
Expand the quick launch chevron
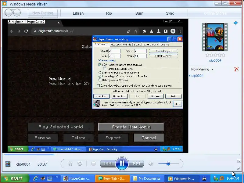tap(57, 177)
